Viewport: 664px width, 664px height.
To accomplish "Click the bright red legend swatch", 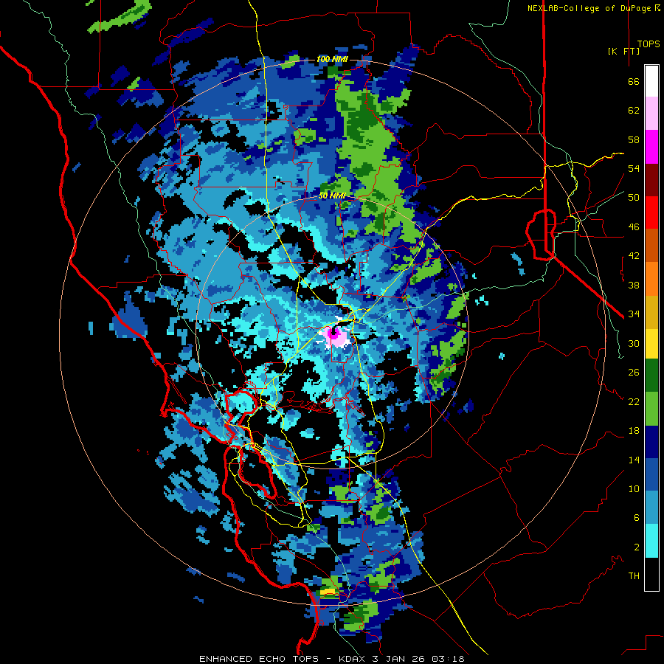I will (651, 212).
